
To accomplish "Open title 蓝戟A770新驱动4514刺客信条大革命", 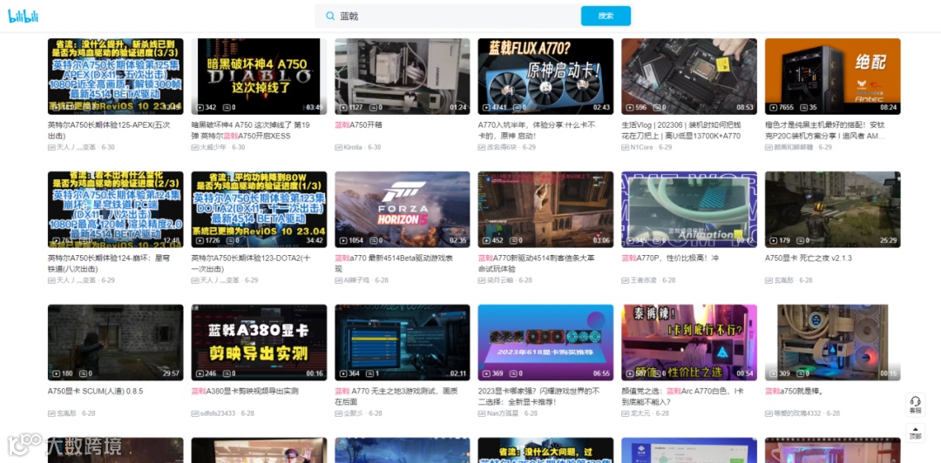I will 536,264.
